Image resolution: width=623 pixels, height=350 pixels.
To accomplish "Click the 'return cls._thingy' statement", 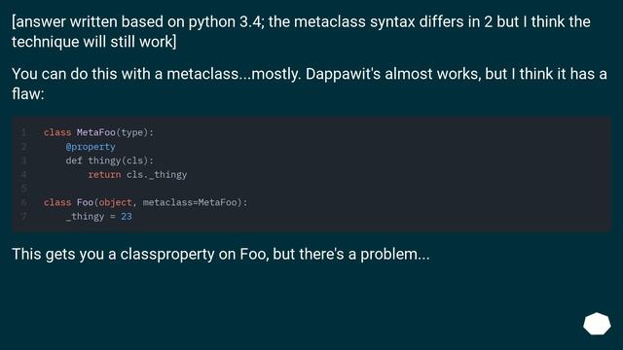I will pos(137,175).
